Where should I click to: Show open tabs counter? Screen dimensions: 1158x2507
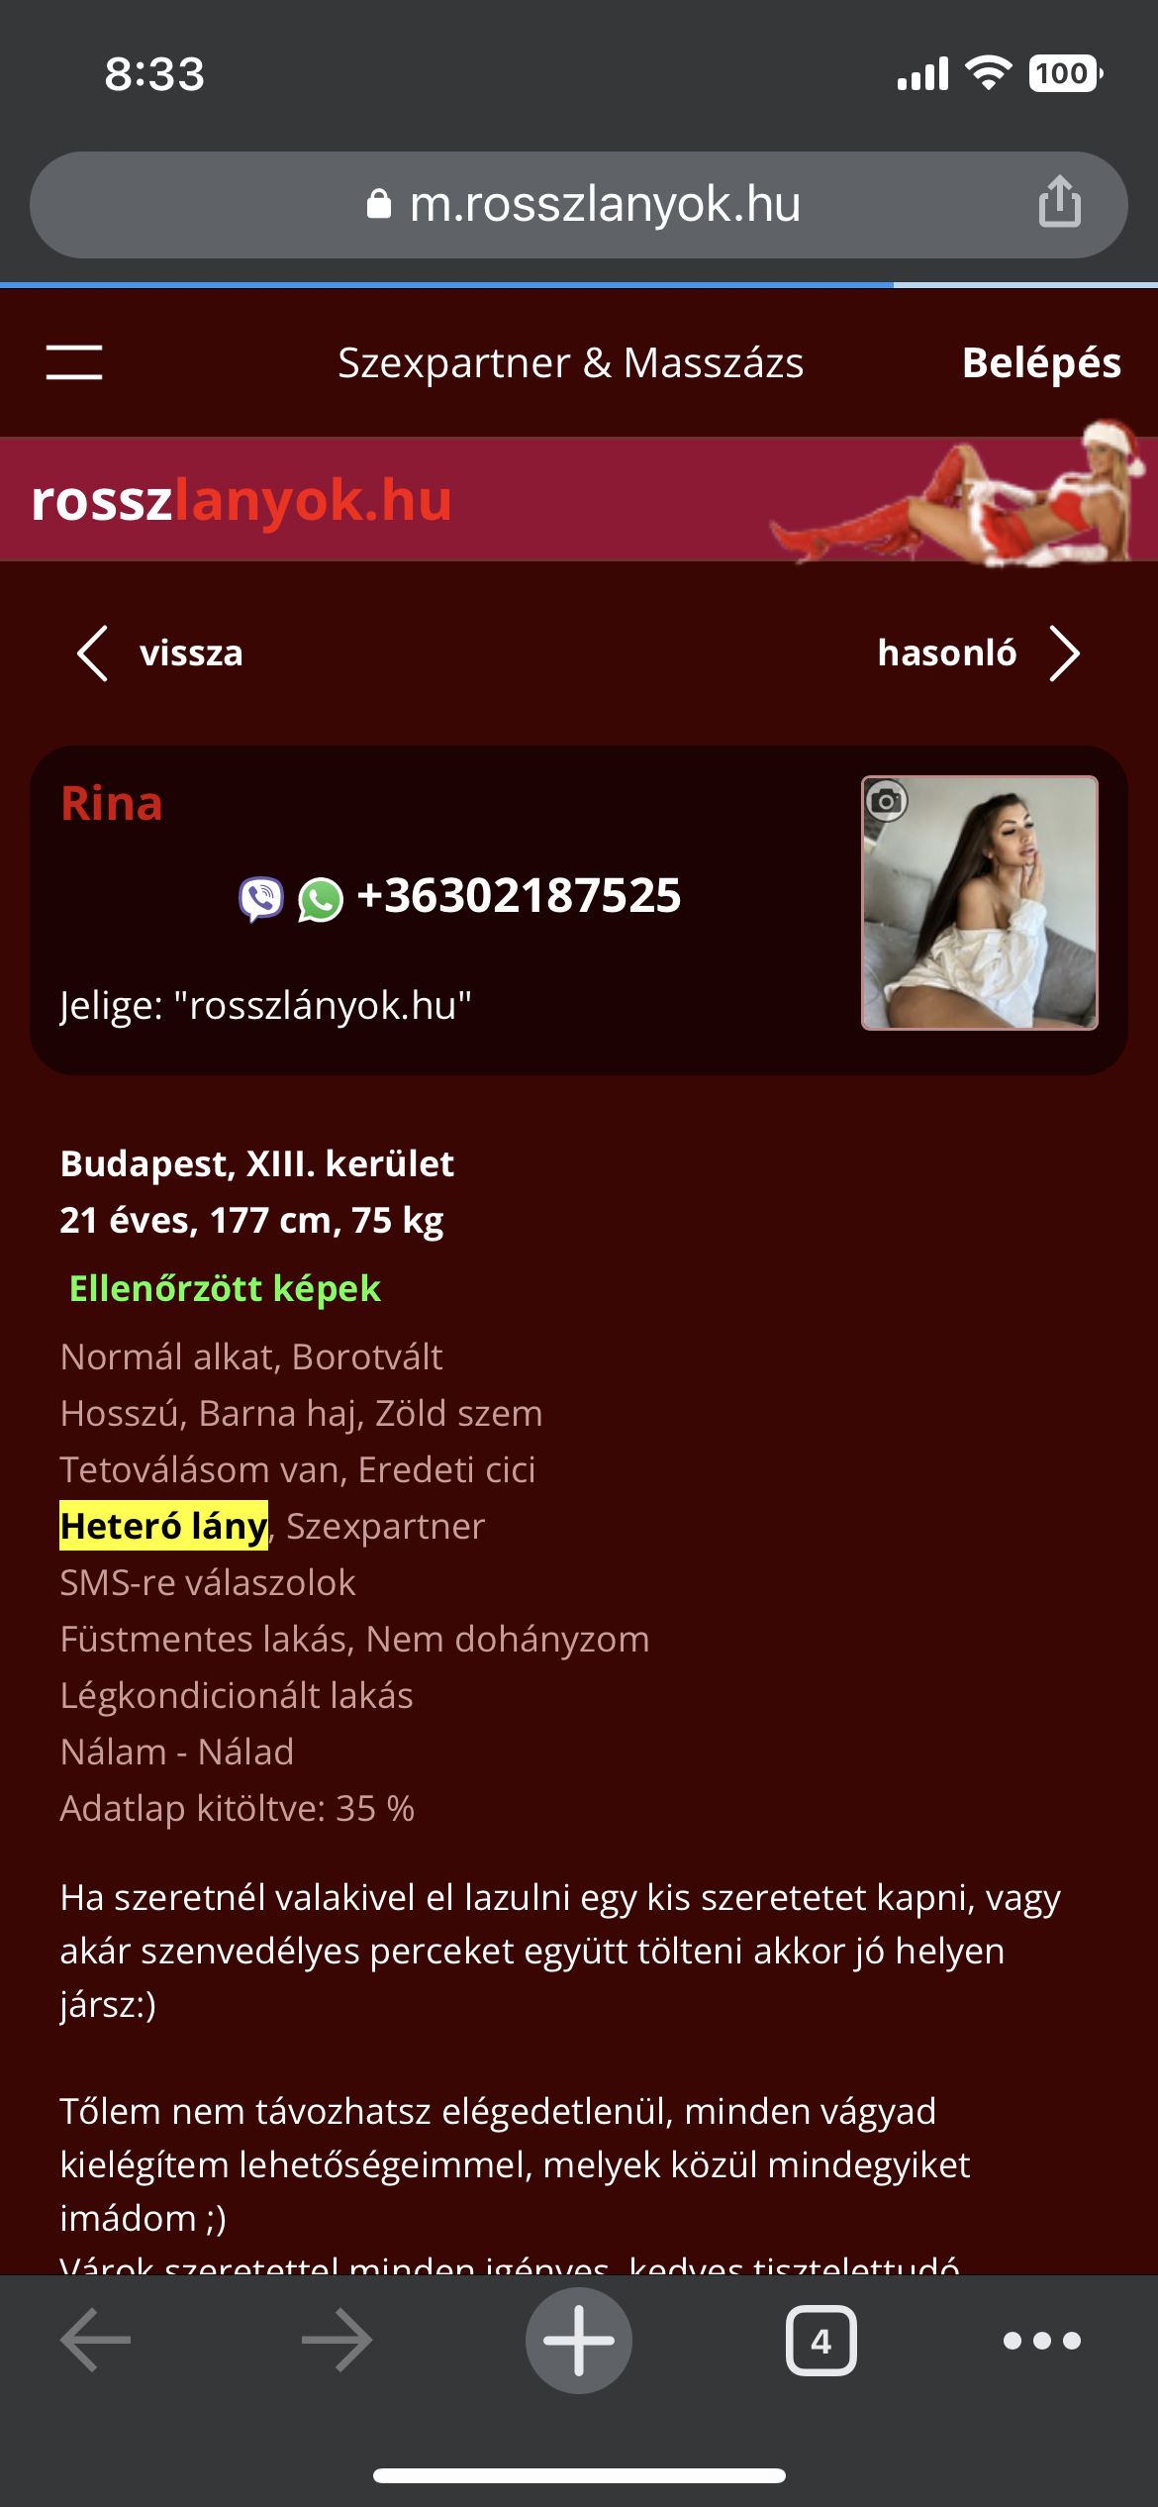pyautogui.click(x=820, y=2341)
